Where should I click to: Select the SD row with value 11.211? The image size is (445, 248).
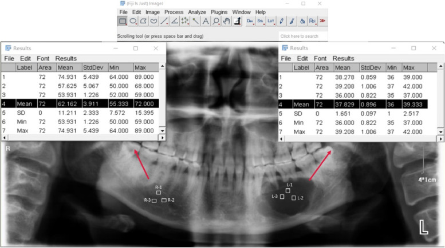click(80, 113)
